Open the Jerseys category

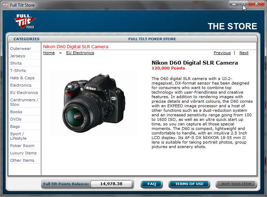tap(17, 56)
